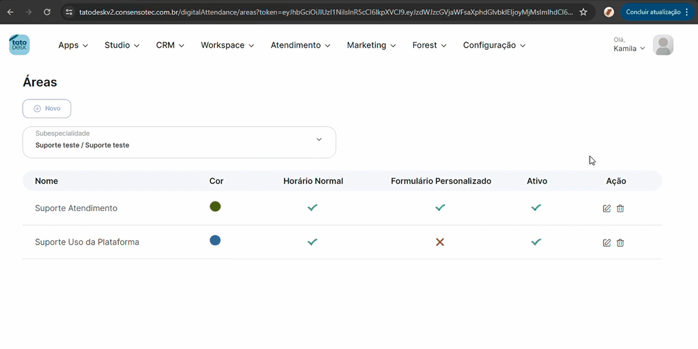The width and height of the screenshot is (698, 349).
Task: Edit the Suporte Uso da Plataforma row
Action: point(606,243)
